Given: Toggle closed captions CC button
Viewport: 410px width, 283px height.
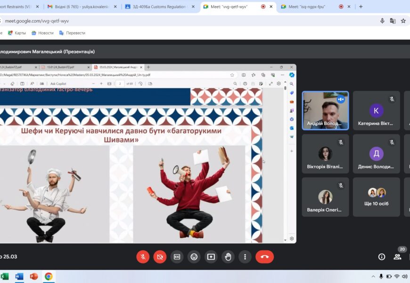Looking at the screenshot, I should tap(177, 257).
